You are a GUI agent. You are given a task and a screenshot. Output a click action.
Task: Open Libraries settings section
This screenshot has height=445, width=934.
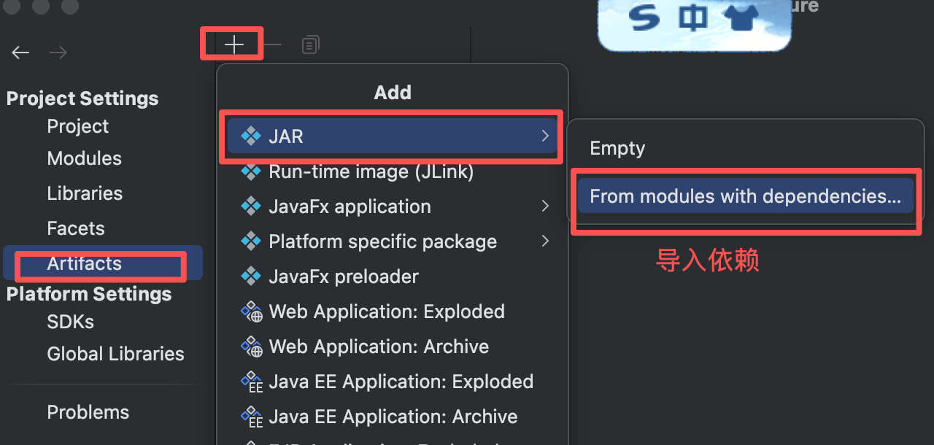click(x=85, y=194)
